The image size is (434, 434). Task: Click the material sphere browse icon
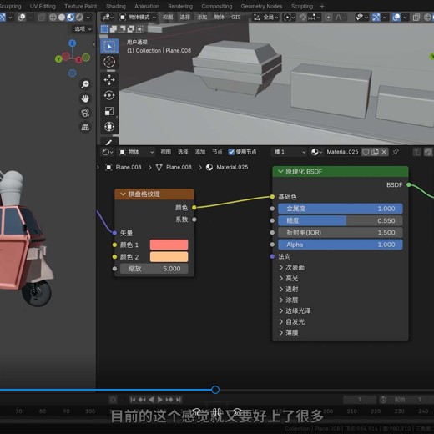(x=316, y=152)
